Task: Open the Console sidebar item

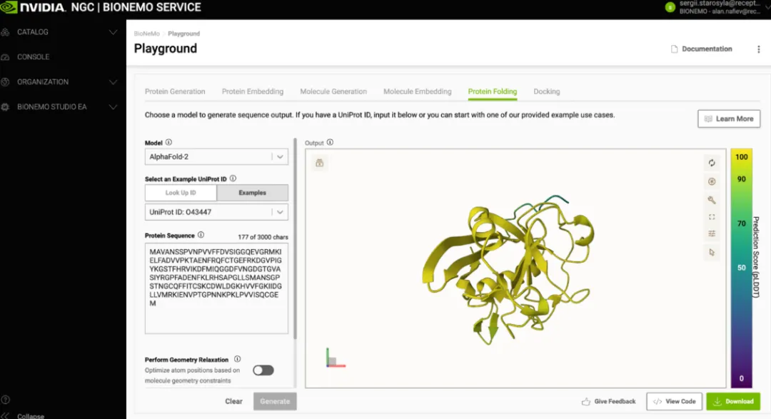Action: pyautogui.click(x=33, y=57)
